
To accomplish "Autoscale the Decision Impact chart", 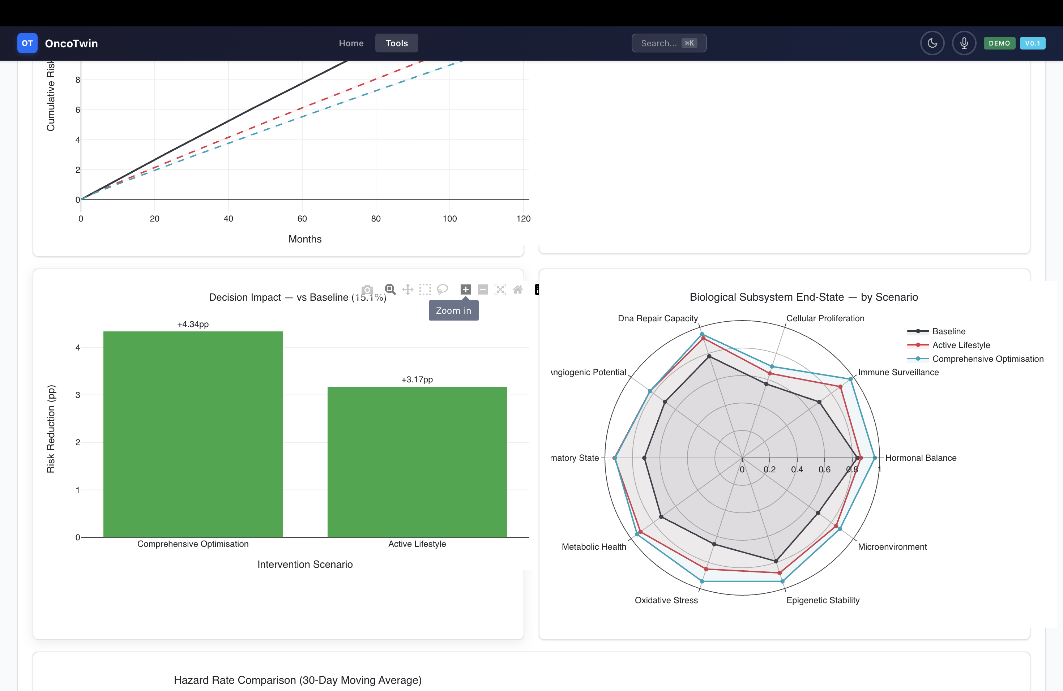I will point(500,290).
